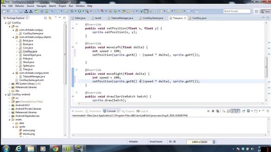Viewport: 271px width, 152px height.
Task: Click the green Run button in the toolbar
Action: (80, 11)
